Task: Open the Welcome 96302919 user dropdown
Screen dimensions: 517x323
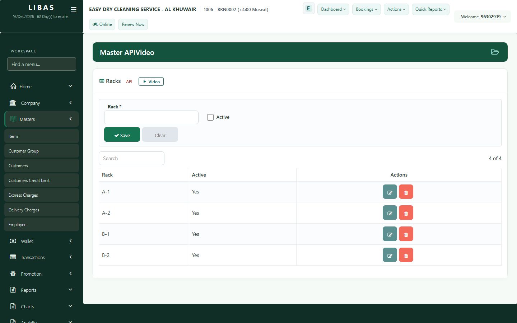Action: click(483, 17)
